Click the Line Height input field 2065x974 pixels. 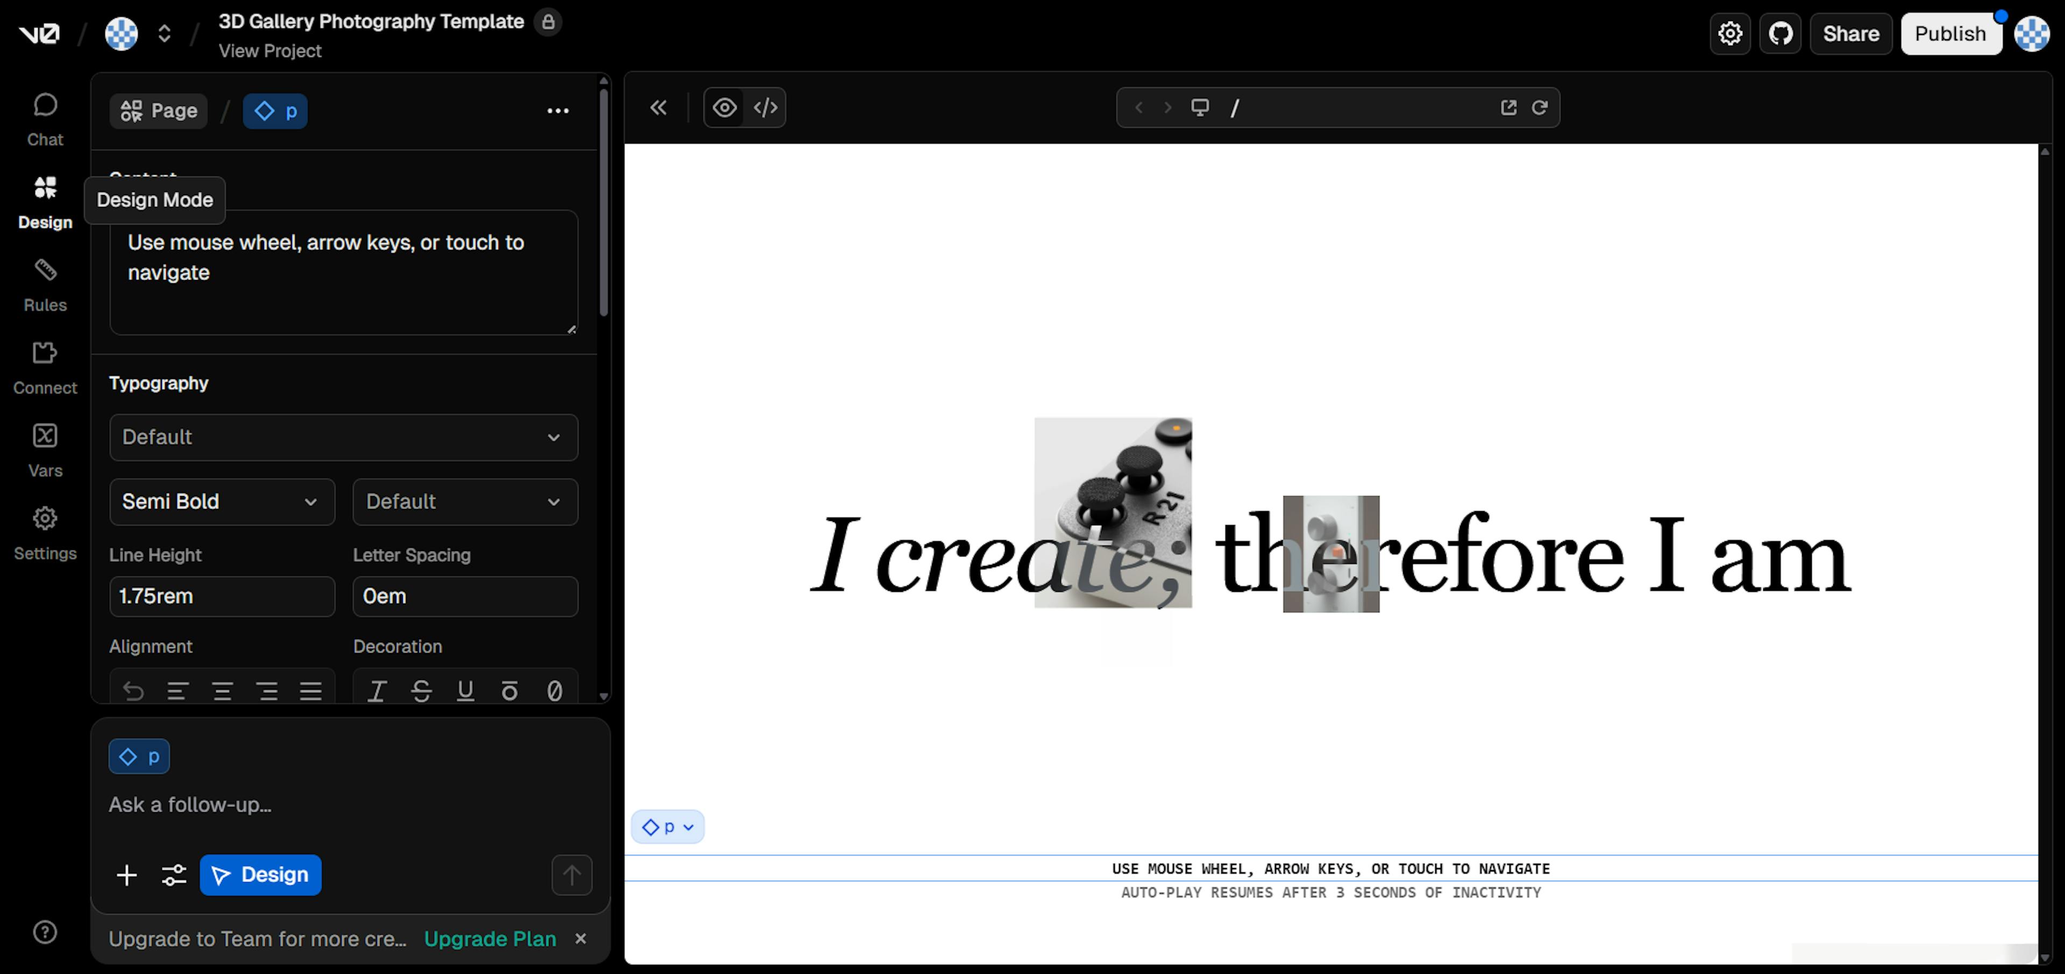(x=222, y=596)
